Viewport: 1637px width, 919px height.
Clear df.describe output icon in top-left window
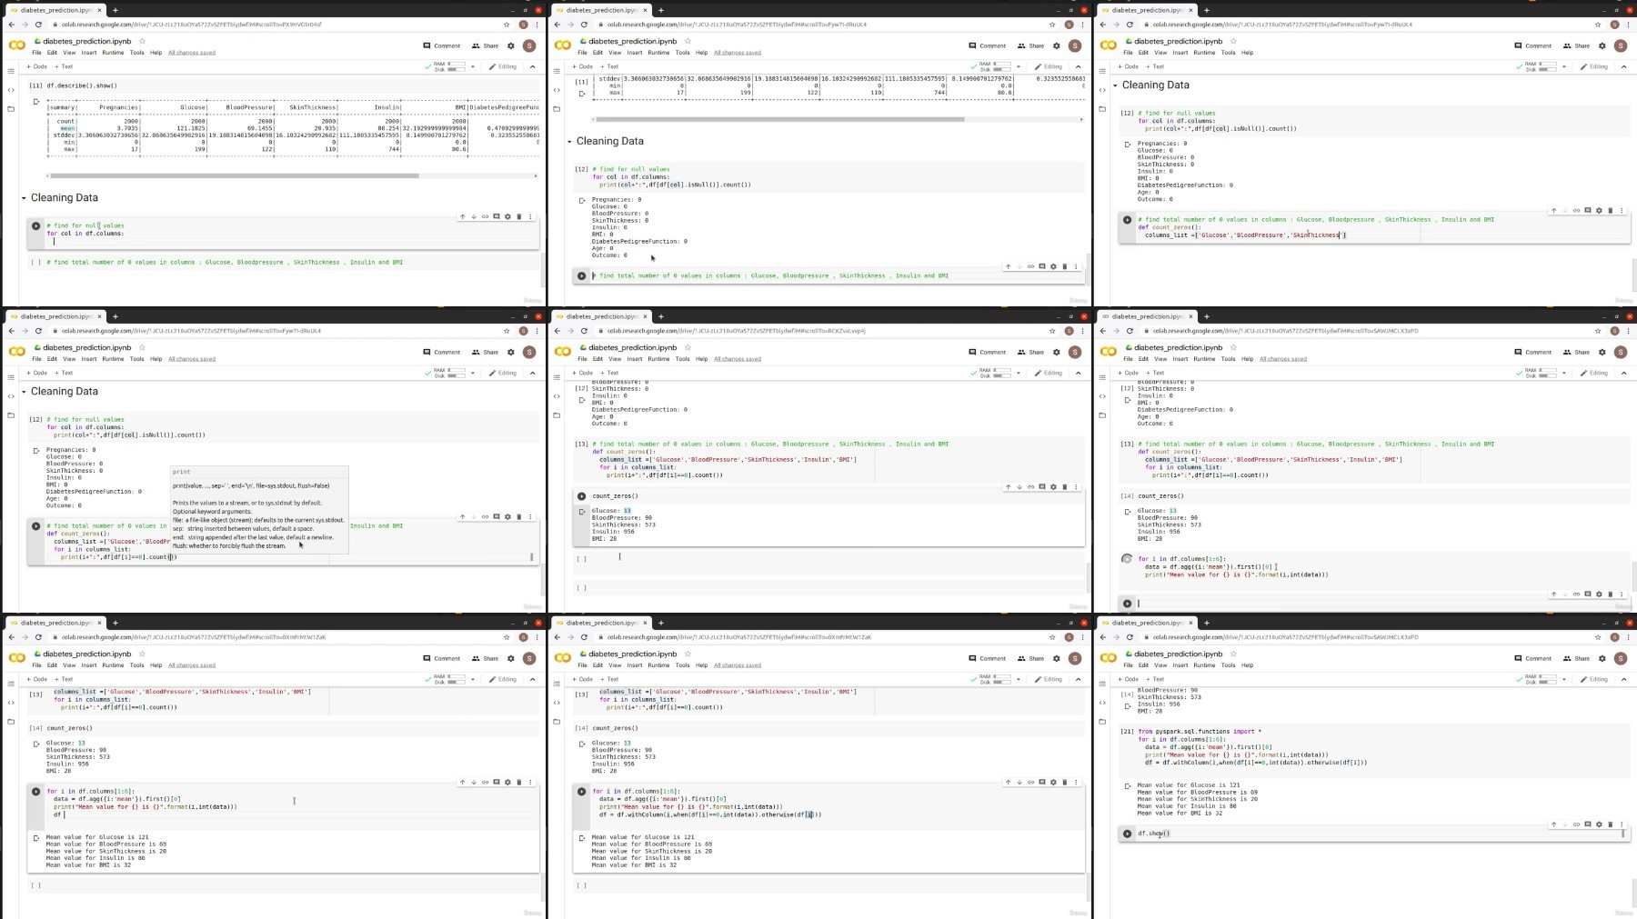point(36,102)
